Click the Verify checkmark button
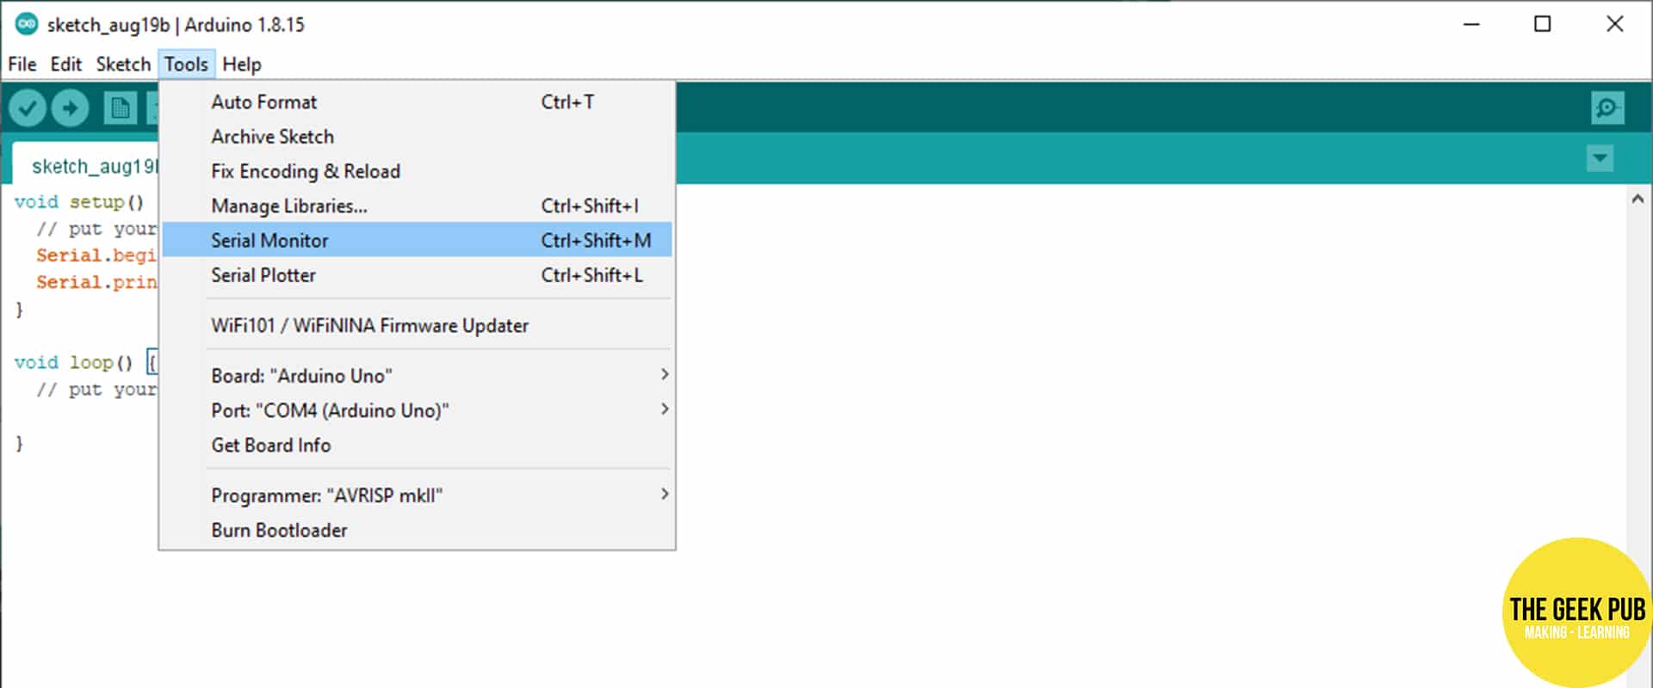The width and height of the screenshot is (1653, 688). (28, 108)
